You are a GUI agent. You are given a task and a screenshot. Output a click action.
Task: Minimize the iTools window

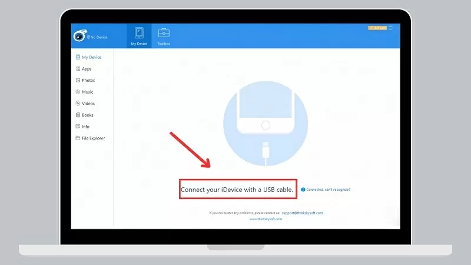click(397, 28)
